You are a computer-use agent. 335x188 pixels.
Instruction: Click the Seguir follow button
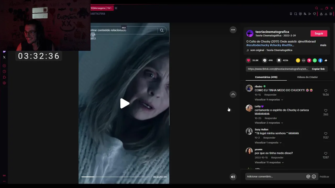pyautogui.click(x=319, y=33)
